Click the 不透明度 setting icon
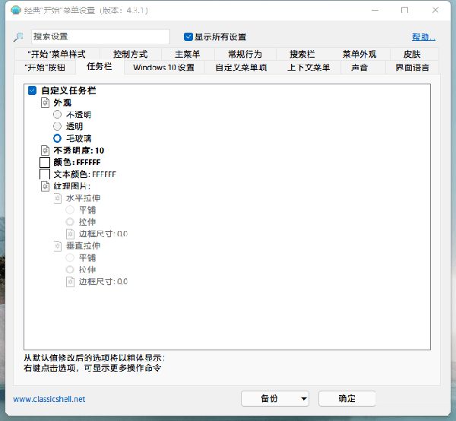 pos(45,150)
